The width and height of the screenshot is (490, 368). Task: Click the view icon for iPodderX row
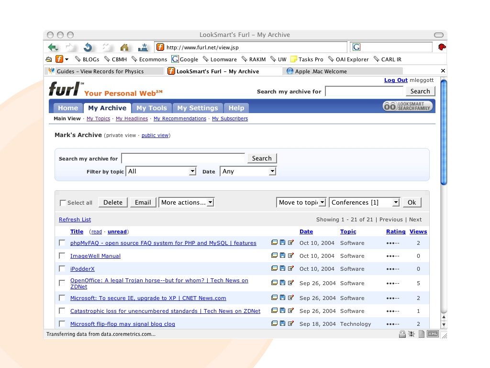274,268
